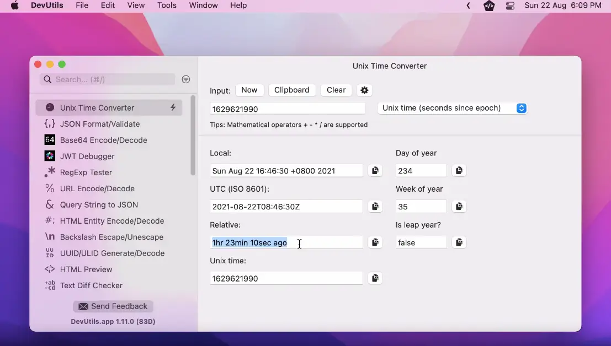Click the Clipboard input button
Image resolution: width=611 pixels, height=346 pixels.
pyautogui.click(x=292, y=90)
